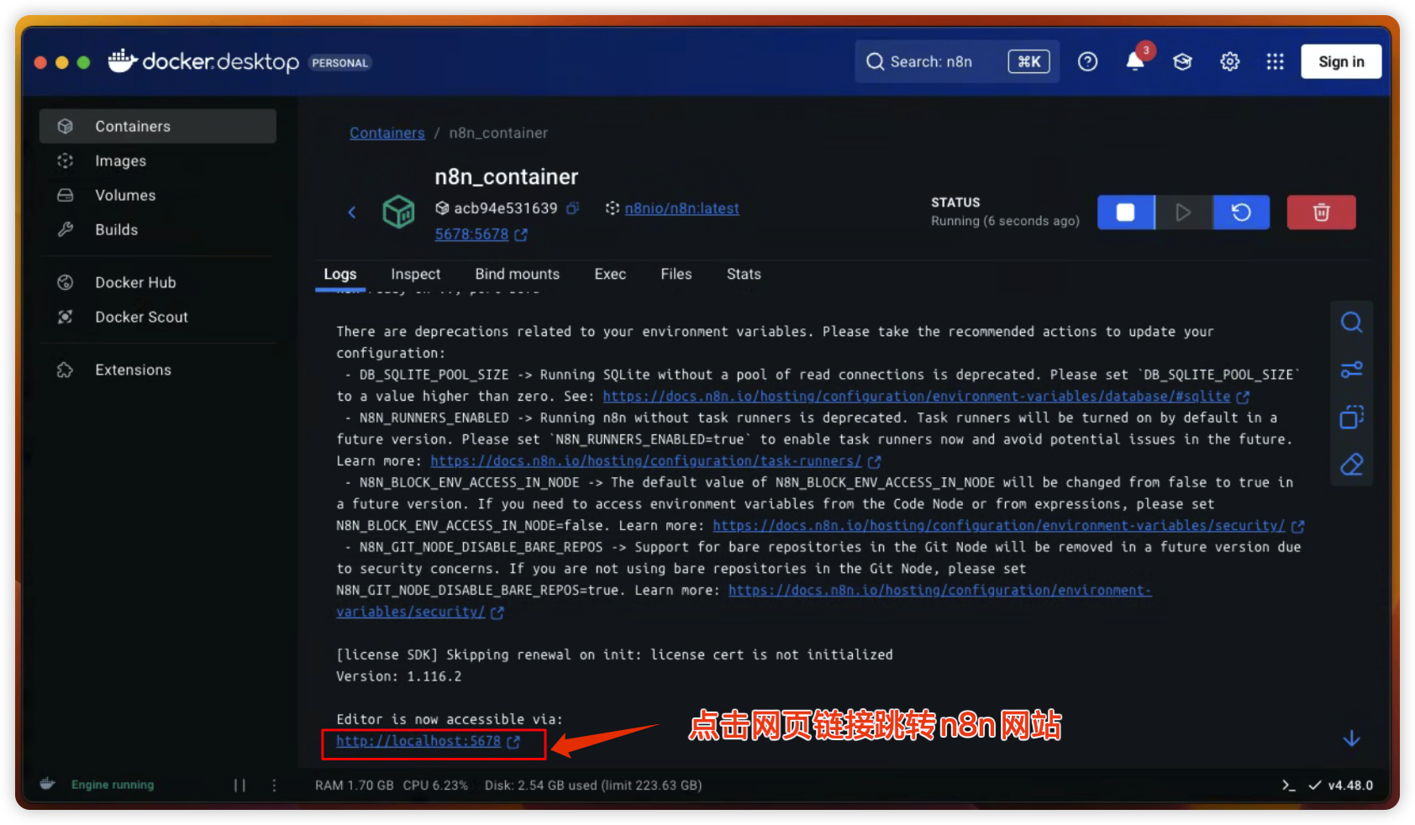Open the apps grid icon

coord(1276,61)
